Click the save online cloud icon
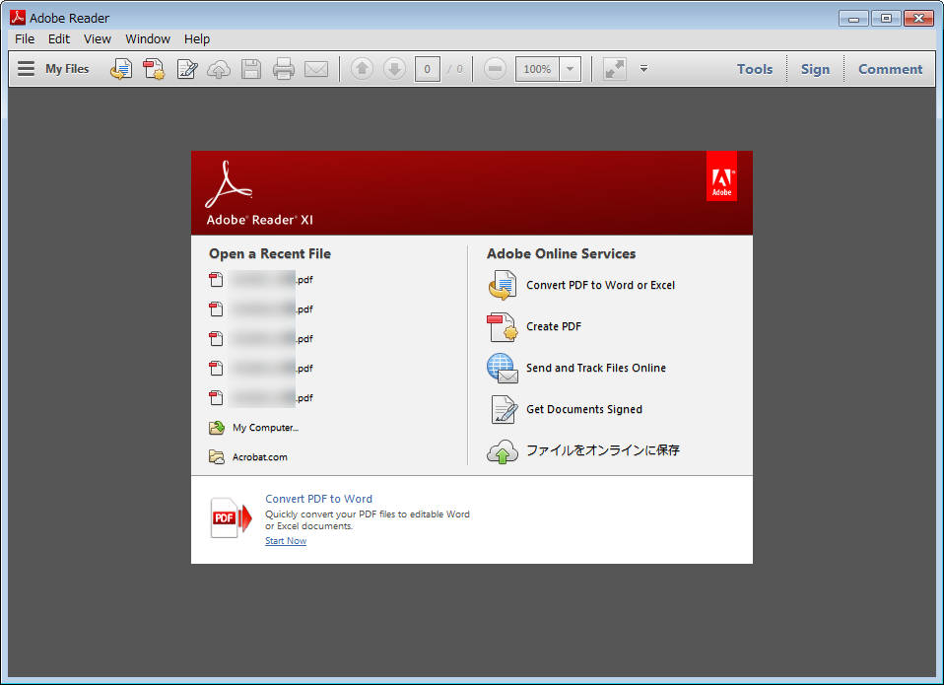 click(503, 451)
